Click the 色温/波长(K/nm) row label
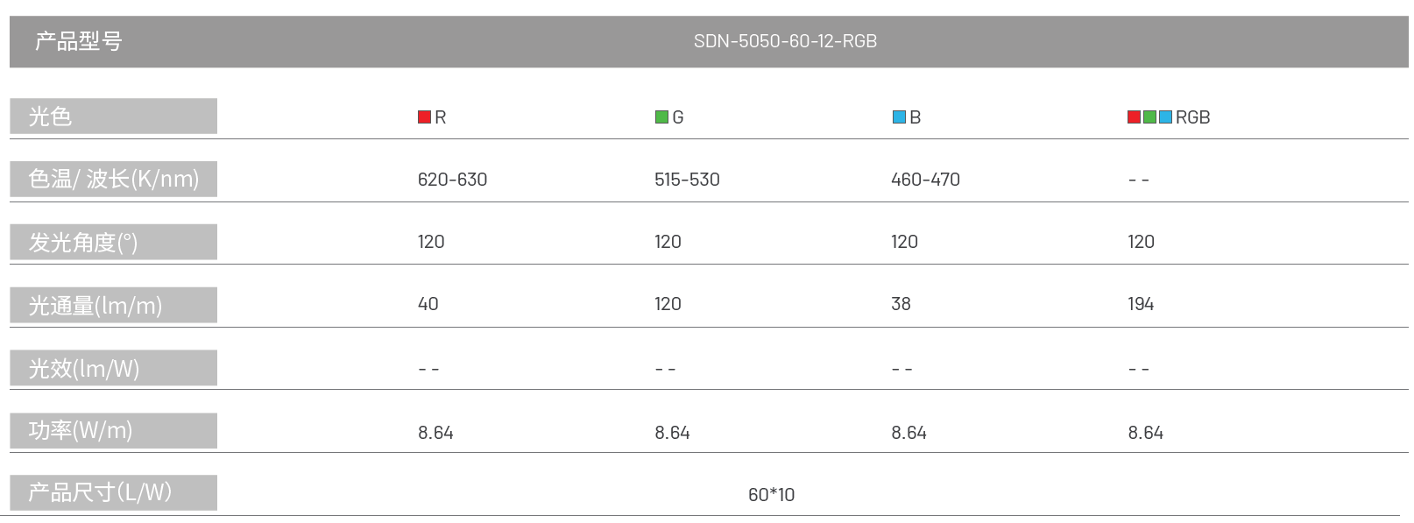This screenshot has height=523, width=1414. (113, 179)
